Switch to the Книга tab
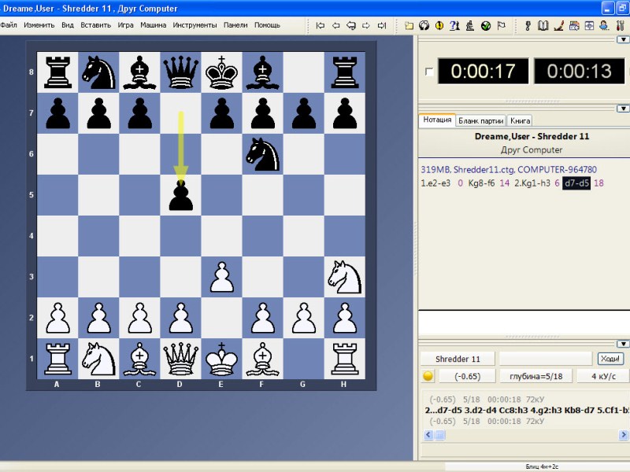Viewport: 630px width, 472px height. tap(520, 120)
